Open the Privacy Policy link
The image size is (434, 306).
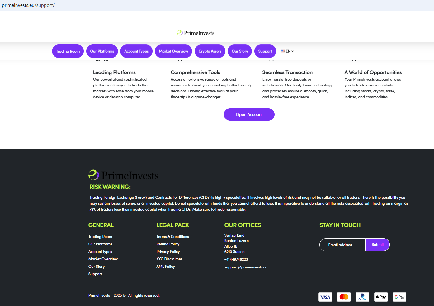point(168,252)
